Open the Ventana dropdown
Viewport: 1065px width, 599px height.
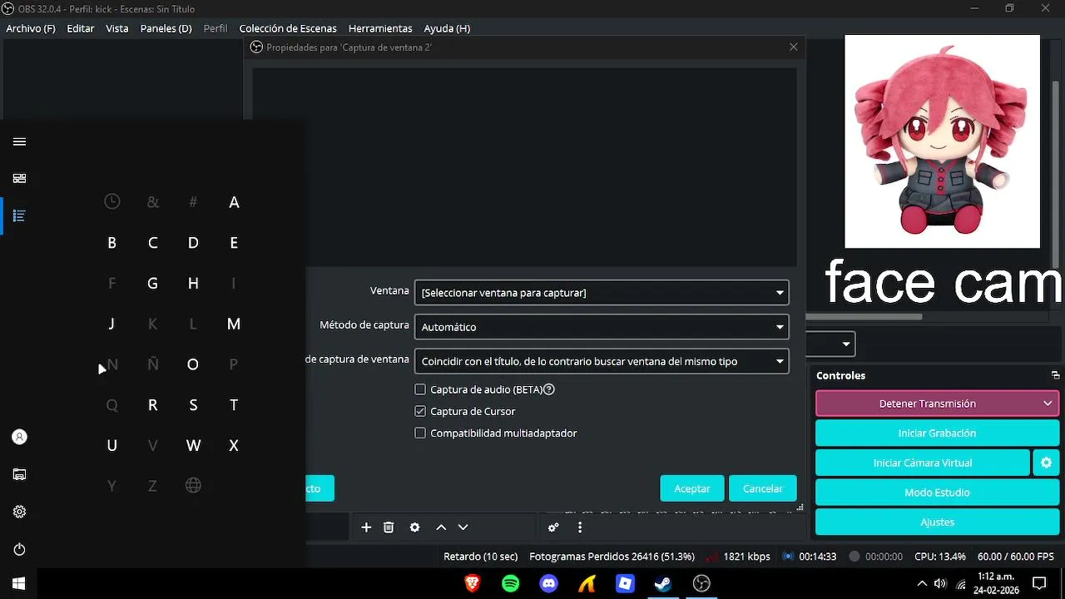(x=602, y=293)
